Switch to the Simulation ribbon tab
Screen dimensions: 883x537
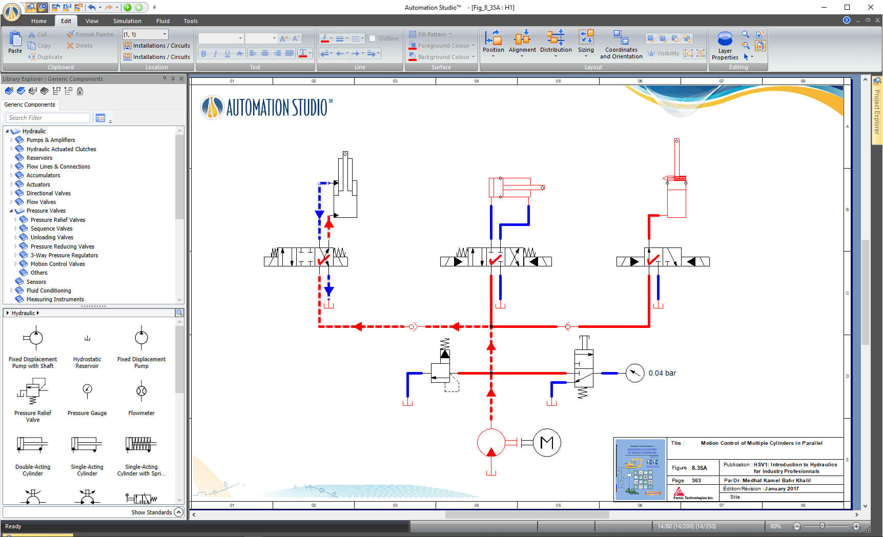(127, 21)
